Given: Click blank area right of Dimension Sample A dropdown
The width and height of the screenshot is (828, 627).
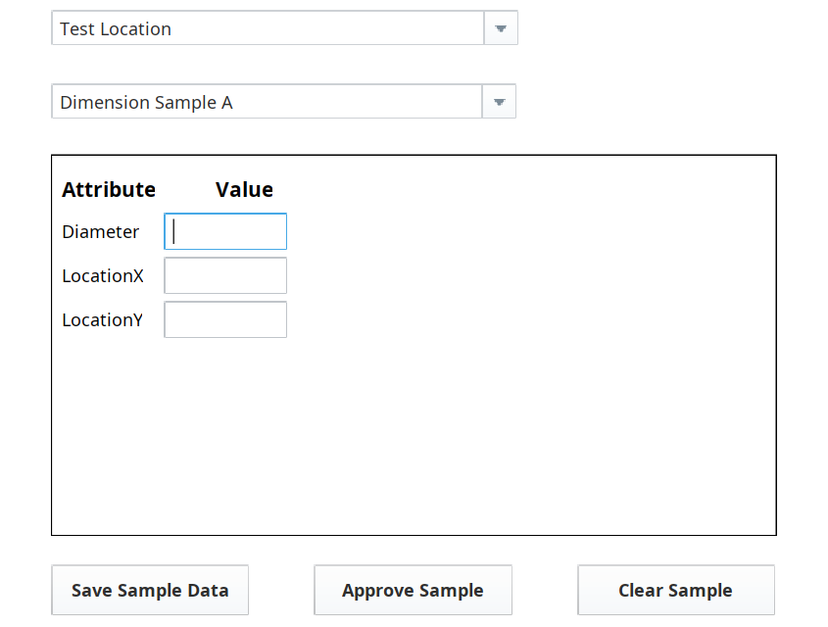Looking at the screenshot, I should point(666,102).
